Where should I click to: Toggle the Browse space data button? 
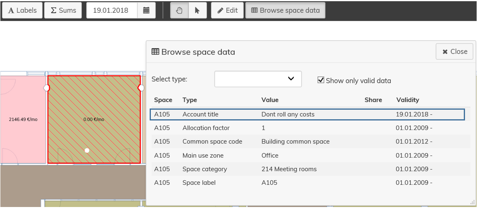click(x=285, y=10)
